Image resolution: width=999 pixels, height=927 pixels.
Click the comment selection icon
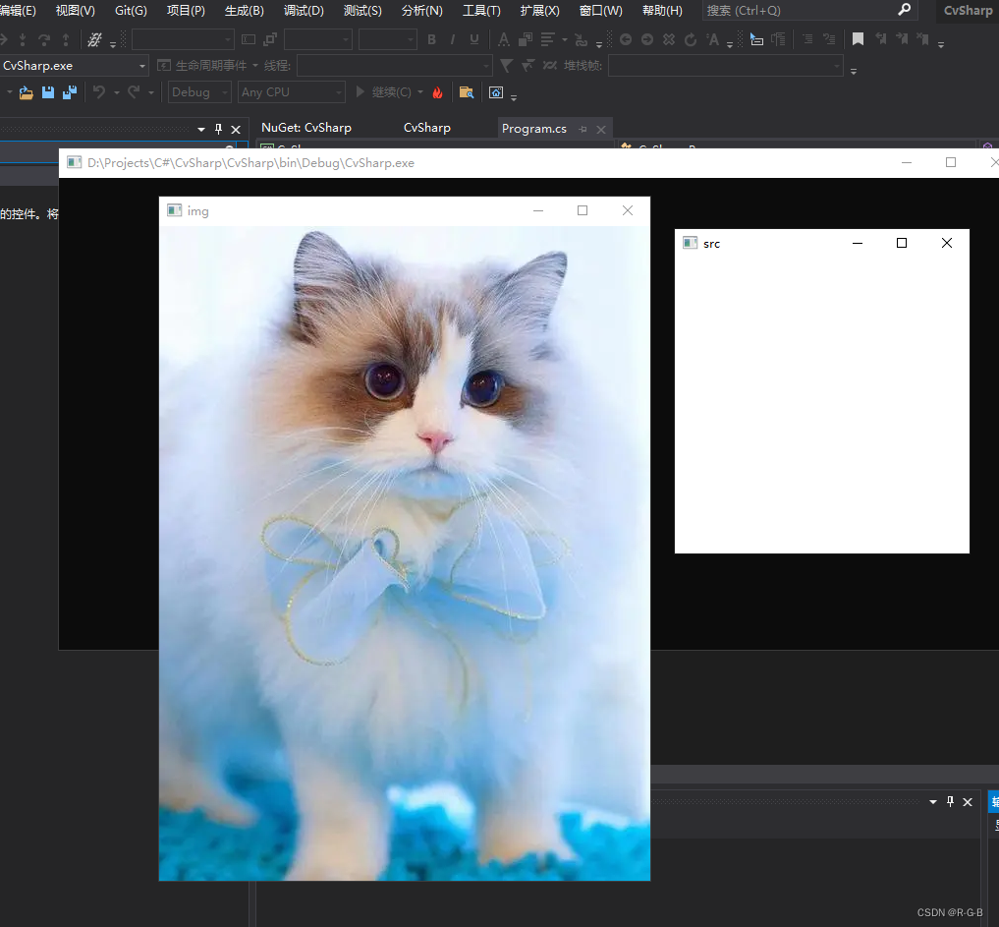[x=807, y=39]
